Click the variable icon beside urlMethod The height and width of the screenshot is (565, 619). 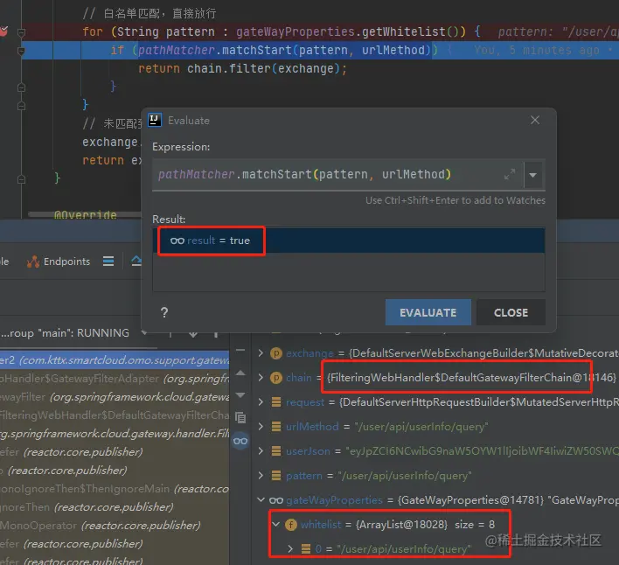(x=276, y=427)
